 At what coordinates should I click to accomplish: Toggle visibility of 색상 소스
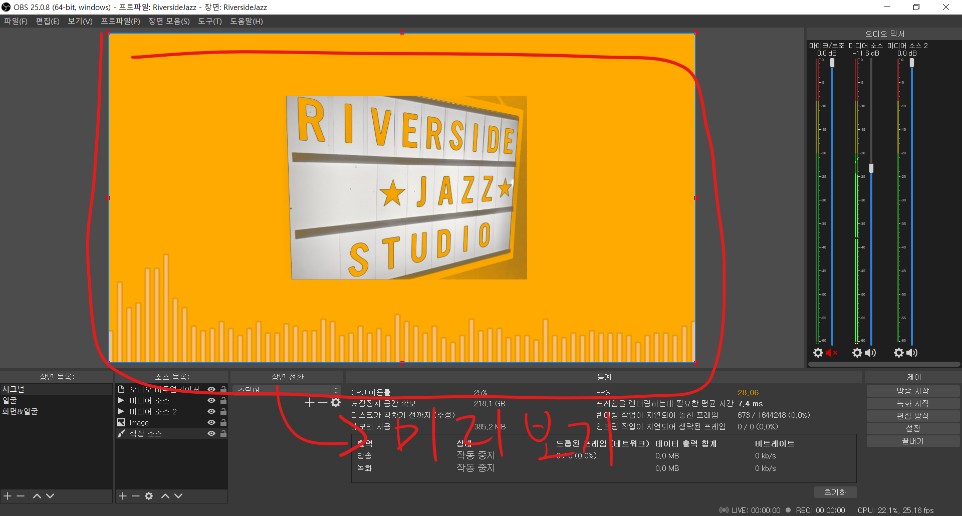211,433
